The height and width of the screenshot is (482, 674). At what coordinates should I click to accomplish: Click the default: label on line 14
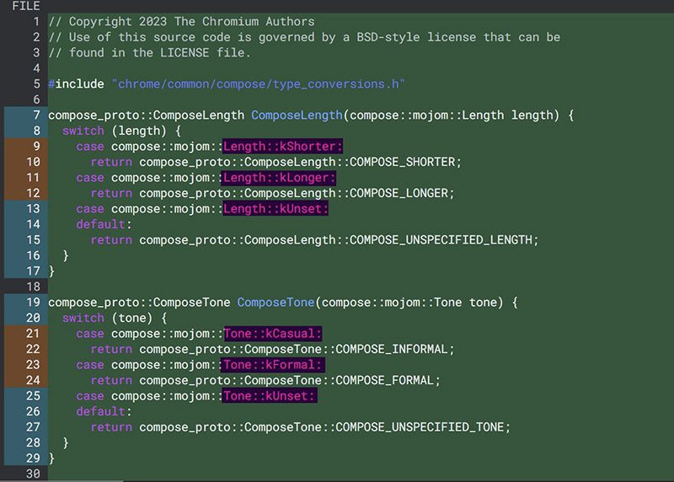pyautogui.click(x=104, y=224)
